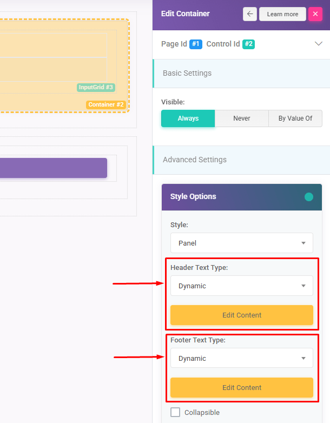Click the Page Id #1 badge
Image resolution: width=330 pixels, height=423 pixels.
point(196,44)
